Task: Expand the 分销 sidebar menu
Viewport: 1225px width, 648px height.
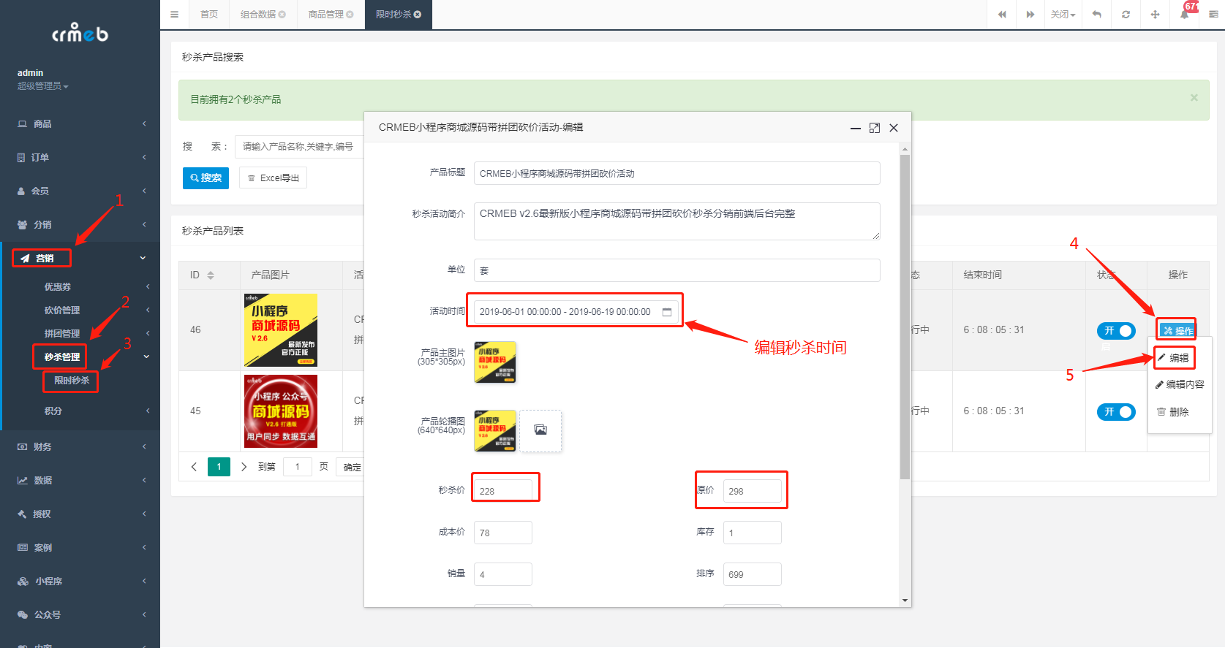Action: pos(80,224)
